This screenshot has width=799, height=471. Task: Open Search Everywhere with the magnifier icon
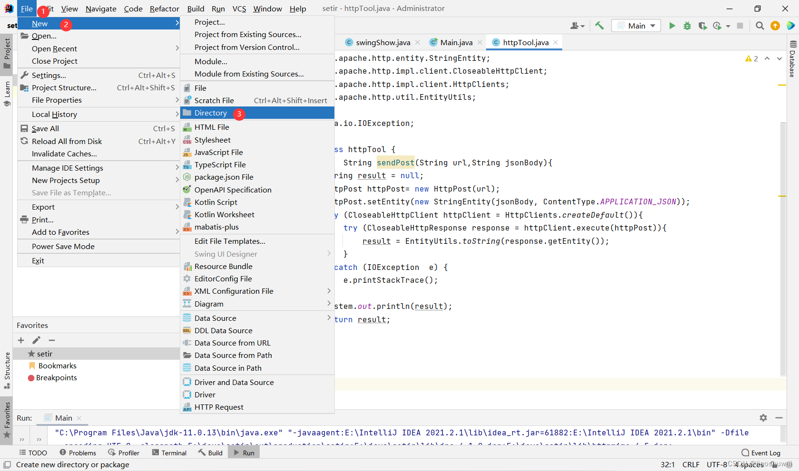pyautogui.click(x=760, y=26)
